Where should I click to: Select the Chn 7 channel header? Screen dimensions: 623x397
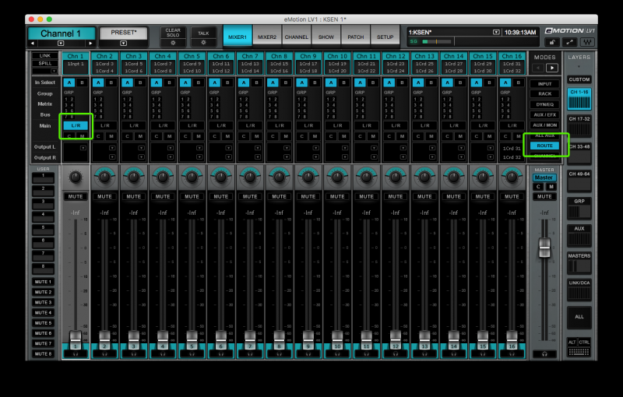[250, 56]
